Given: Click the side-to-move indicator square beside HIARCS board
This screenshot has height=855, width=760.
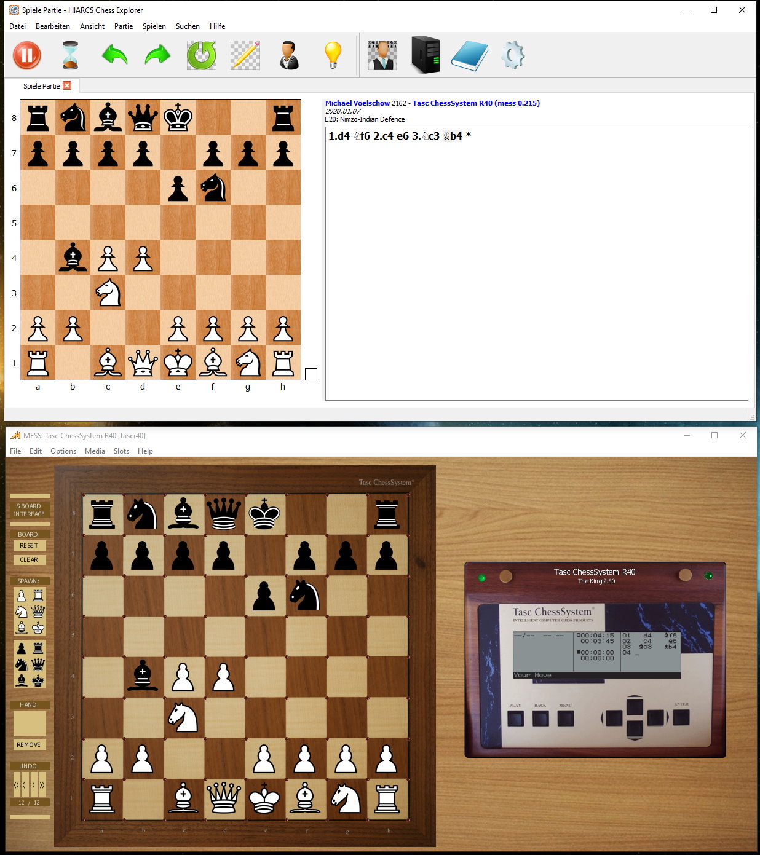Looking at the screenshot, I should (311, 374).
